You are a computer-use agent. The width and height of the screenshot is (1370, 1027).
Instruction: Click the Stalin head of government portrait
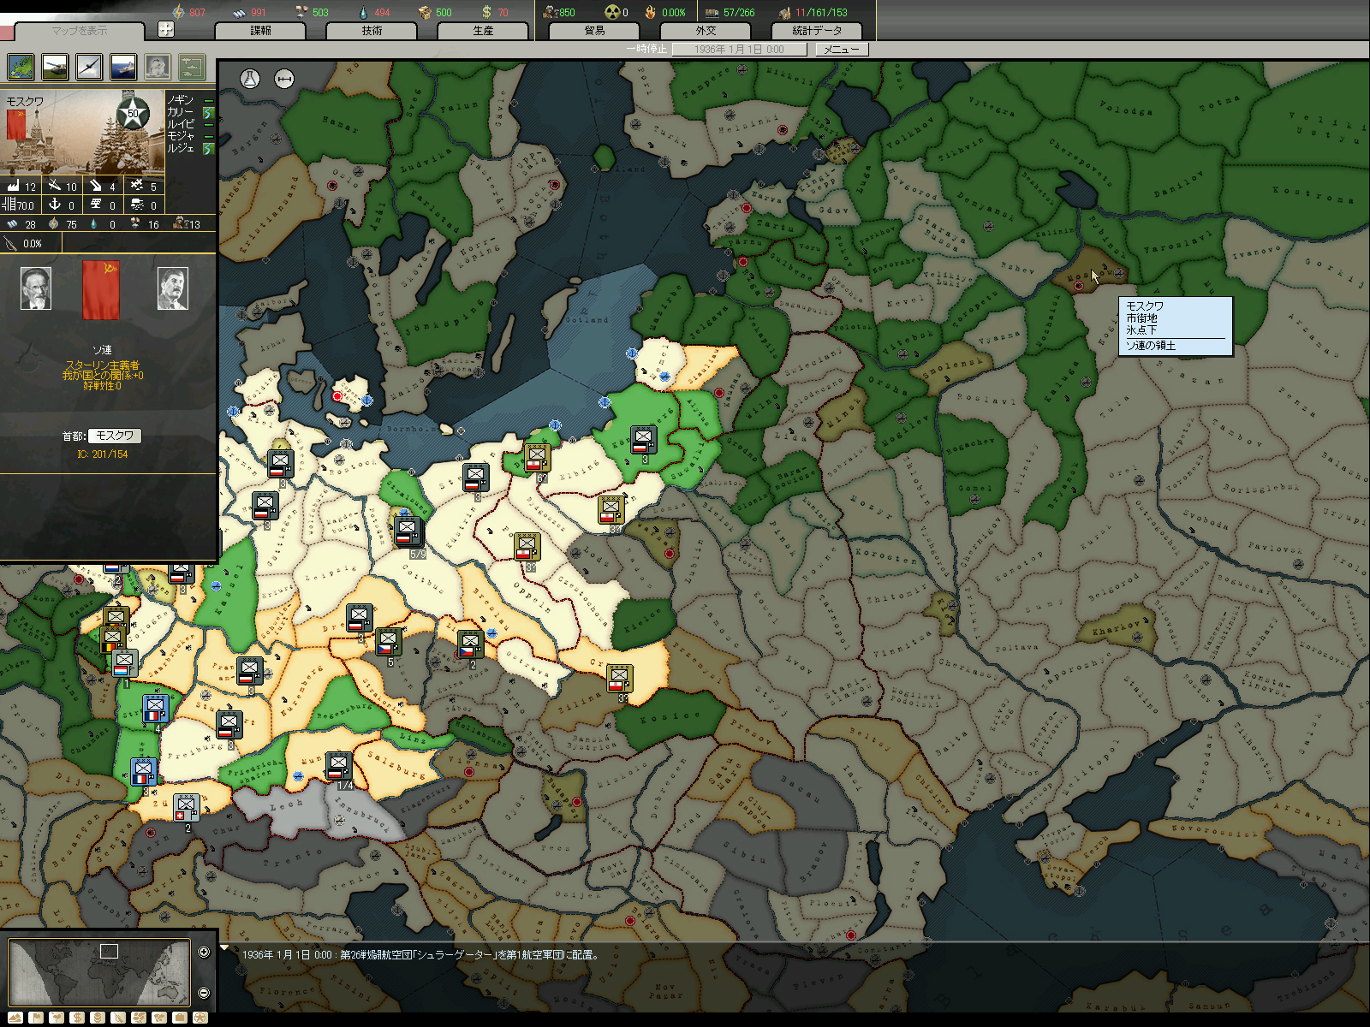[x=172, y=288]
